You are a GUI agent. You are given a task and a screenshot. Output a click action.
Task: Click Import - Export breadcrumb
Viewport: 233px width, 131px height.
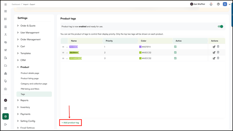29,4
